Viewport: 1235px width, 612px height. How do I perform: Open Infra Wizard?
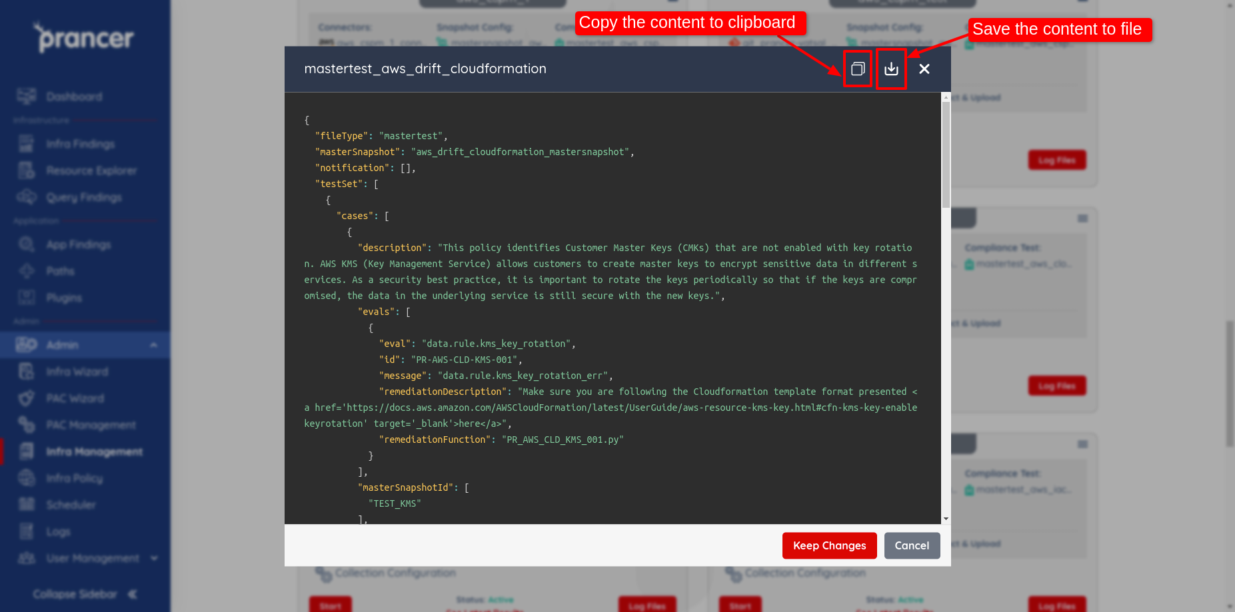77,372
